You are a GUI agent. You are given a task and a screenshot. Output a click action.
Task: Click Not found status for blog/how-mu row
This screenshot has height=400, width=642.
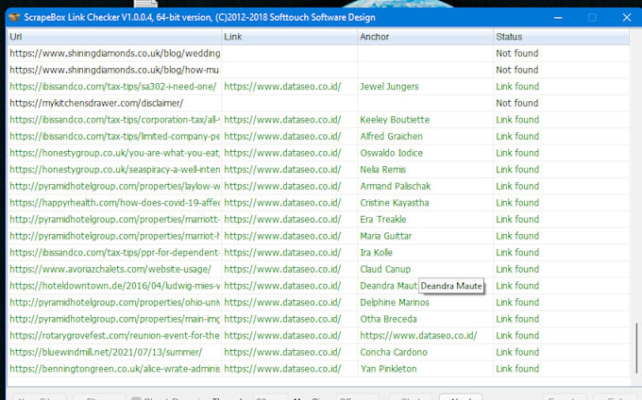point(517,70)
